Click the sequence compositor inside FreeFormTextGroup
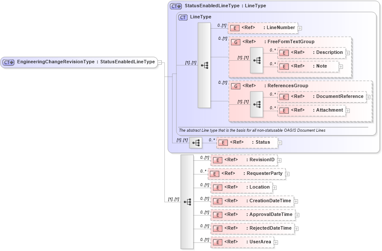Image resolution: width=382 pixels, height=251 pixels. 257,60
